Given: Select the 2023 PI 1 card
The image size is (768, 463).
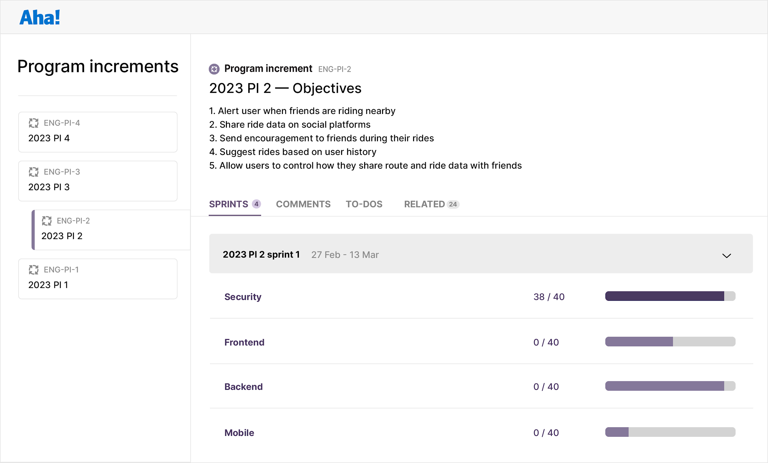Looking at the screenshot, I should [97, 278].
